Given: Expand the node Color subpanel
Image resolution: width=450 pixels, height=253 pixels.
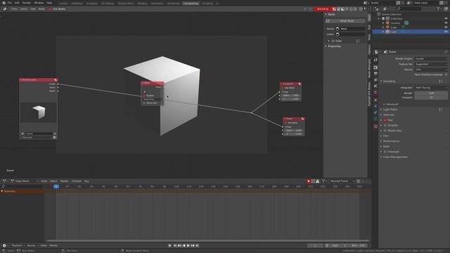Looking at the screenshot, I should (x=329, y=41).
